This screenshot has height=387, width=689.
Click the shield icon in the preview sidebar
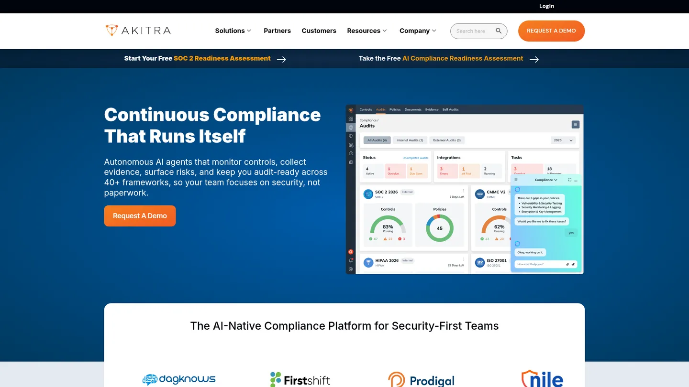(351, 136)
